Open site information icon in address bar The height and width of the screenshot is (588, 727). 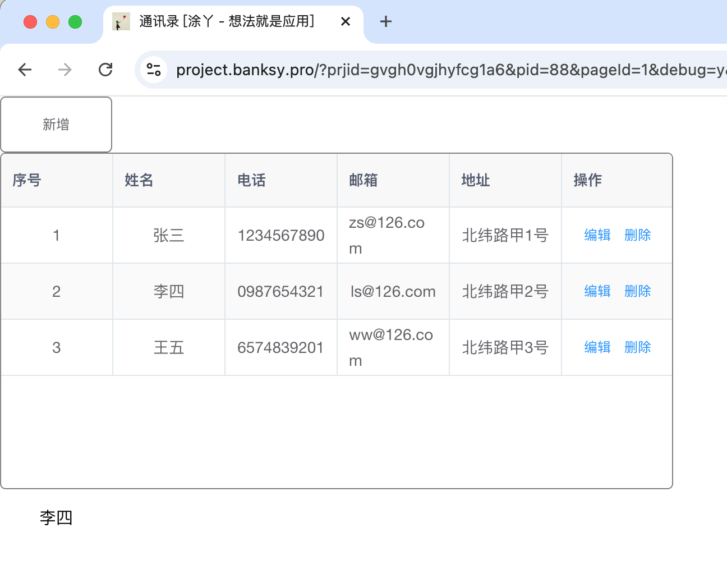(x=153, y=70)
